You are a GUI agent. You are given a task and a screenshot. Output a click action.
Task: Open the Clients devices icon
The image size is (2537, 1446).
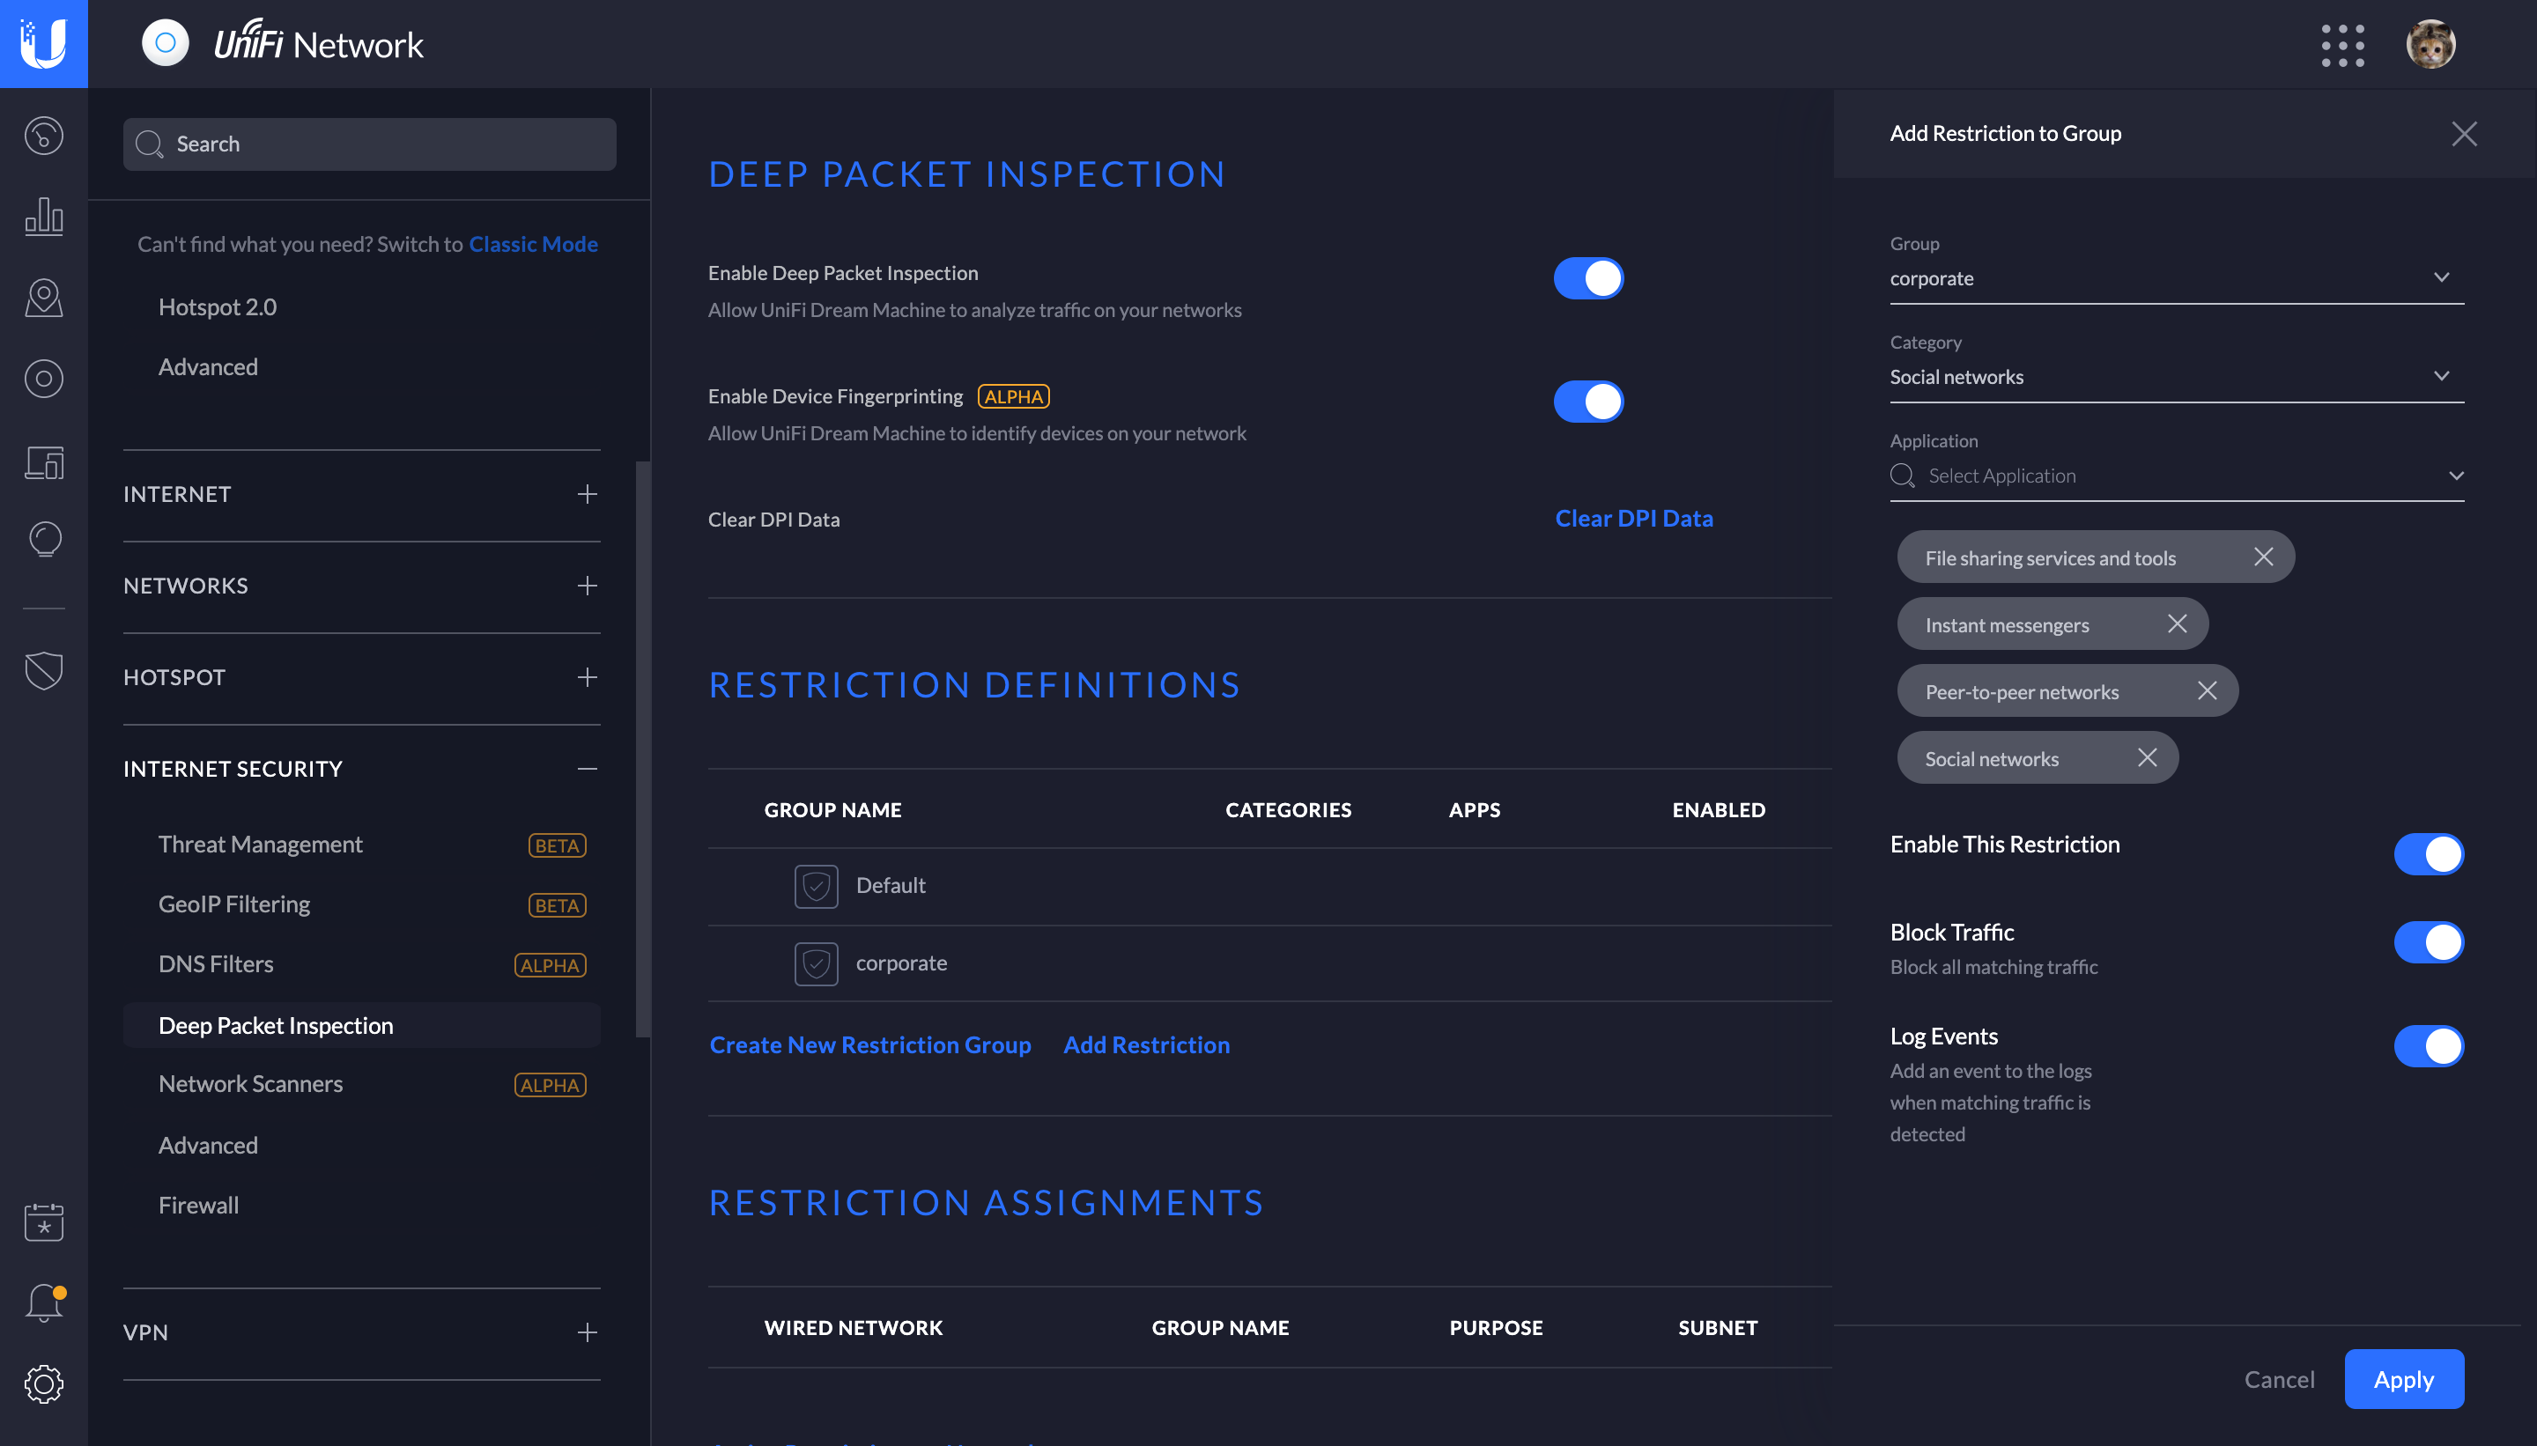44,461
